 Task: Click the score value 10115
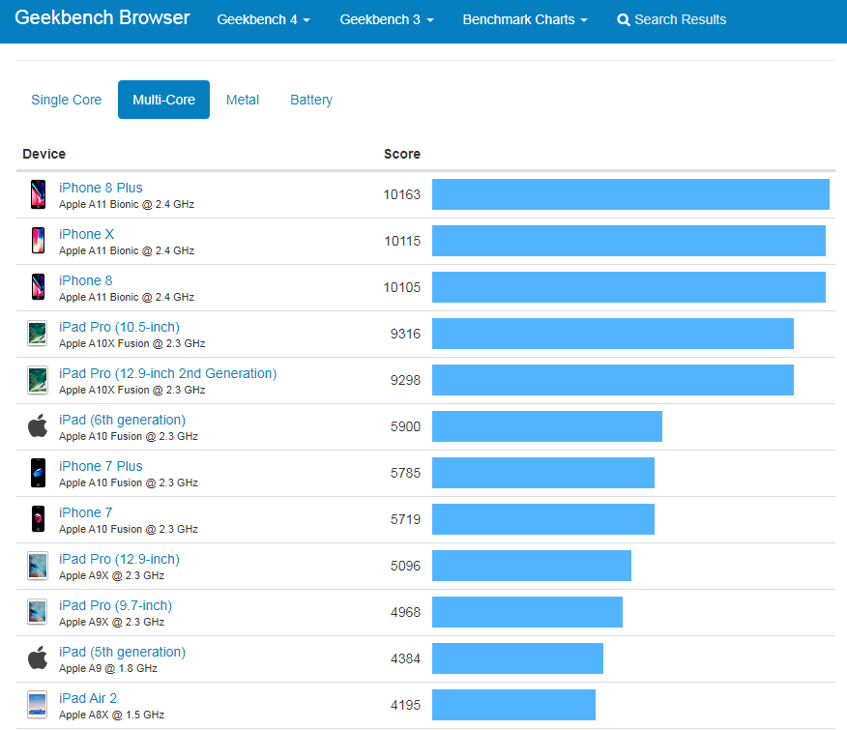[402, 241]
